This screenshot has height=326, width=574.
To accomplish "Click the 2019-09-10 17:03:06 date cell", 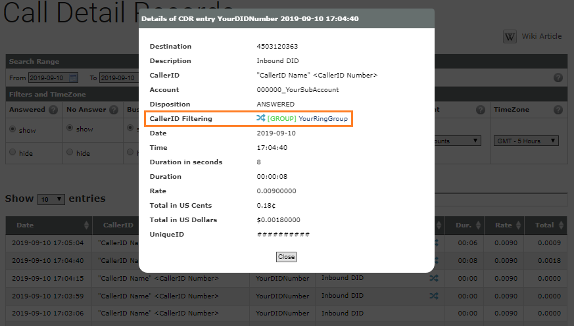I will click(x=47, y=314).
